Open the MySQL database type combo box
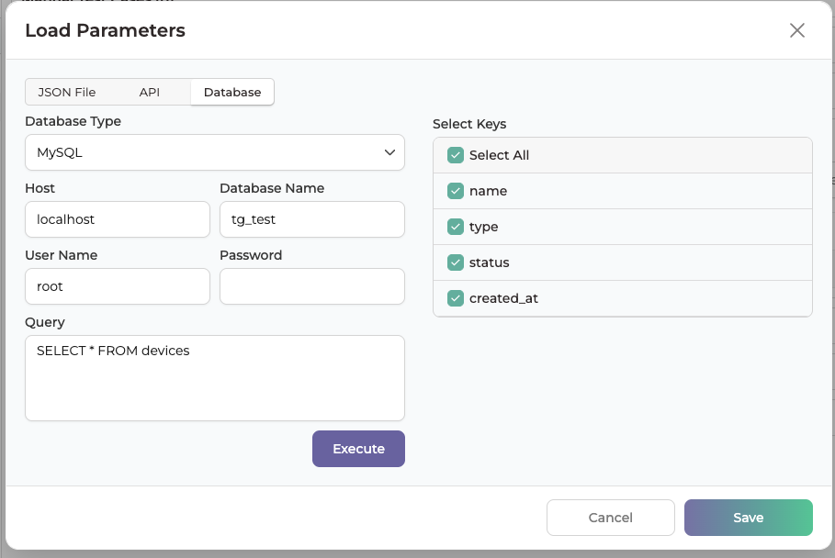Viewport: 835px width, 558px height. click(215, 152)
